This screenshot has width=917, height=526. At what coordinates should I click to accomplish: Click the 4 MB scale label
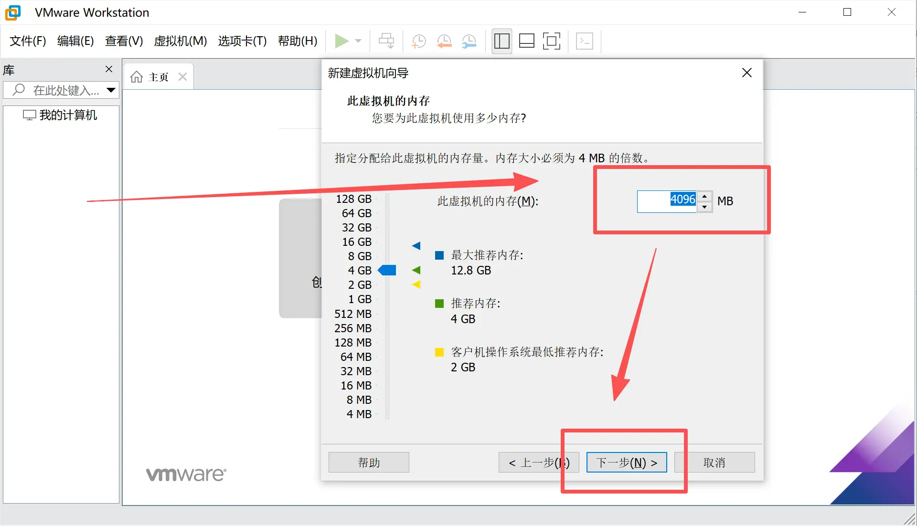[x=359, y=414]
